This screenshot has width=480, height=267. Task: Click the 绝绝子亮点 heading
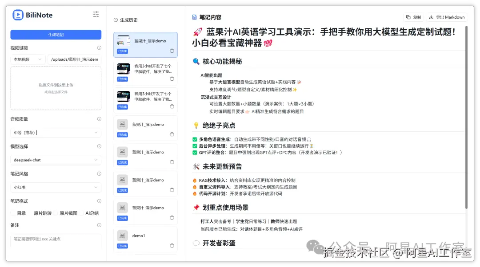tap(219, 126)
